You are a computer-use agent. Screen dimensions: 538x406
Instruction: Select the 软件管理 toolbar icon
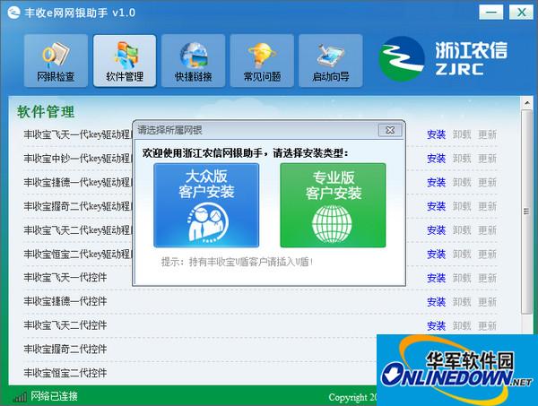tap(125, 61)
